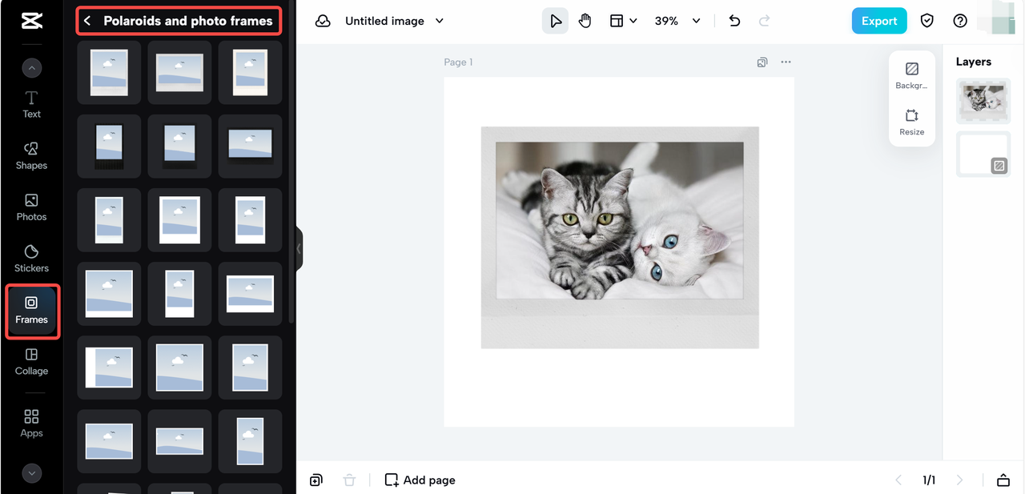Open the Resize canvas tool
Image resolution: width=1025 pixels, height=494 pixels.
(x=911, y=122)
